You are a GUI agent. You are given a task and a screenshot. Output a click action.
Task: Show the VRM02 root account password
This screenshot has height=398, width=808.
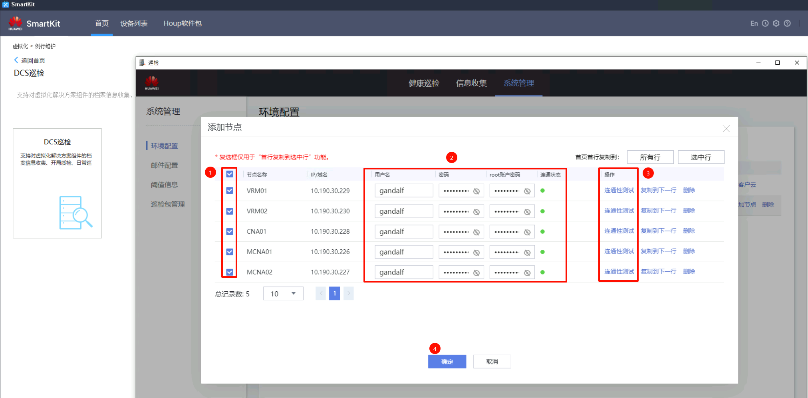(527, 212)
